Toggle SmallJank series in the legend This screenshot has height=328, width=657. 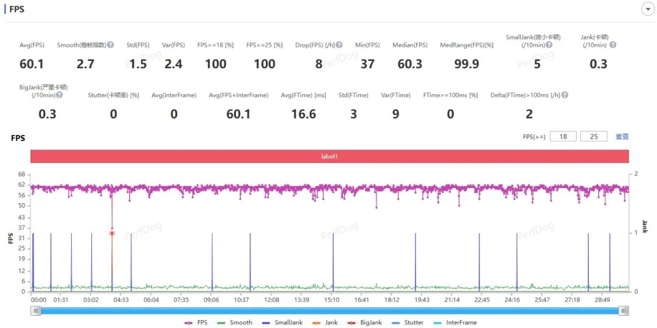coord(282,323)
